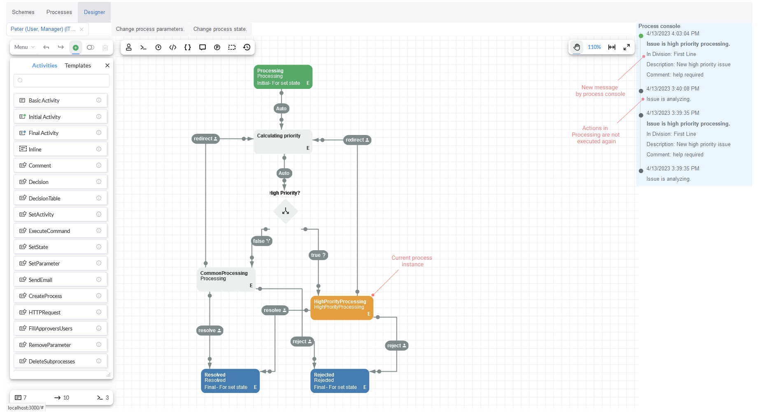The width and height of the screenshot is (759, 414).
Task: Open the Timers clock icon
Action: (x=158, y=47)
